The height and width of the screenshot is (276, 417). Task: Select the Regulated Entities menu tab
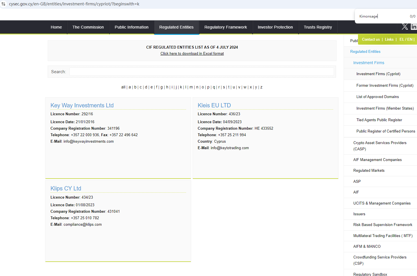click(176, 27)
